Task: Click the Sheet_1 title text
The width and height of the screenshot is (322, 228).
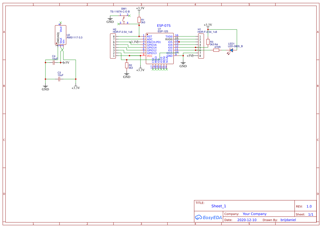Action: (x=218, y=206)
